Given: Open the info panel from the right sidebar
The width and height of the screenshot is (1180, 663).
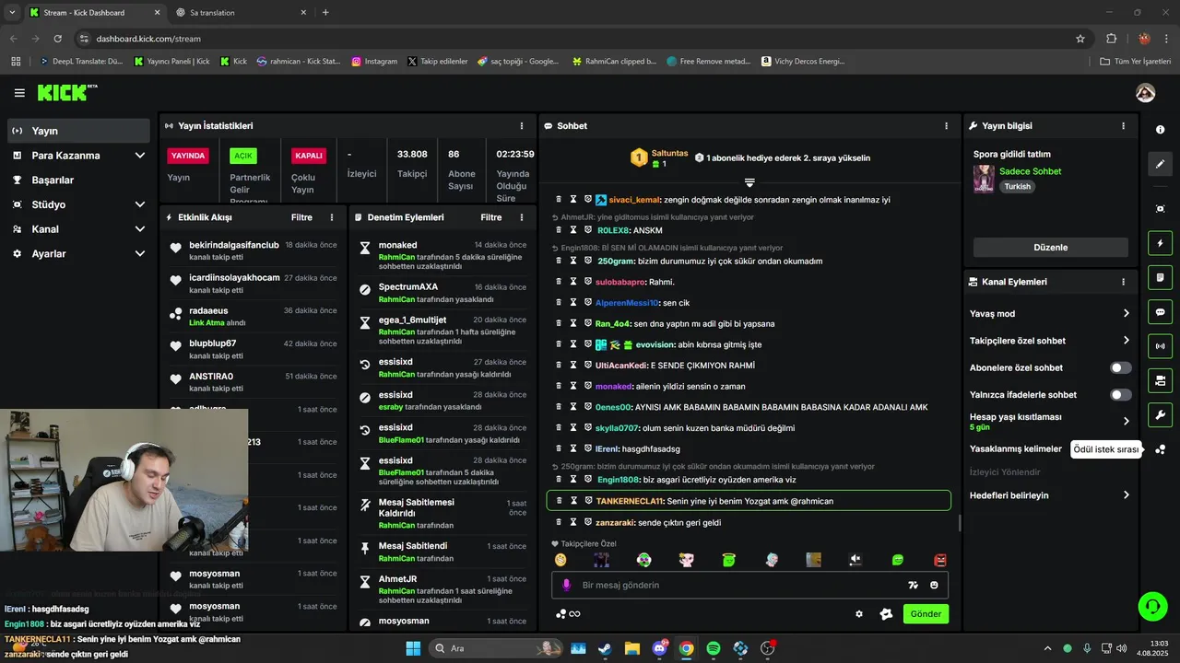Looking at the screenshot, I should 1161,130.
